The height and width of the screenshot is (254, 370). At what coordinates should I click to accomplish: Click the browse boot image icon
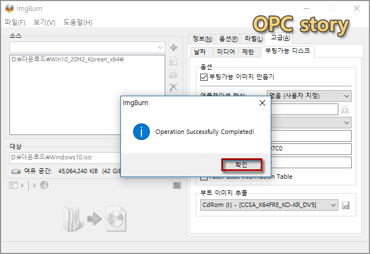click(345, 110)
